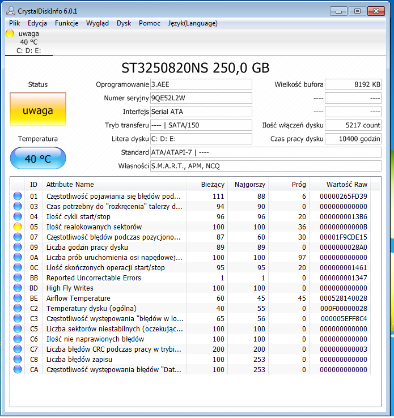The image size is (394, 418).
Task: Open the Funkcje menu
Action: (66, 23)
